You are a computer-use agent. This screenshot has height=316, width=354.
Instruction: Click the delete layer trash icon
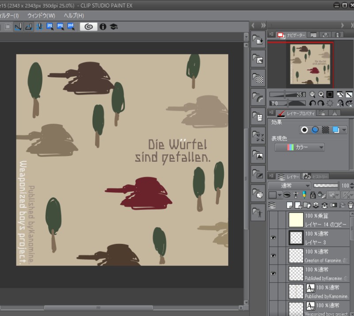pyautogui.click(x=350, y=205)
